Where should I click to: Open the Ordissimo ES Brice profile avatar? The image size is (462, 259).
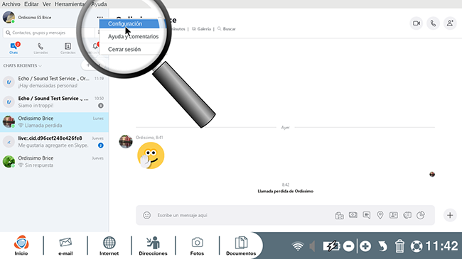[x=9, y=17]
